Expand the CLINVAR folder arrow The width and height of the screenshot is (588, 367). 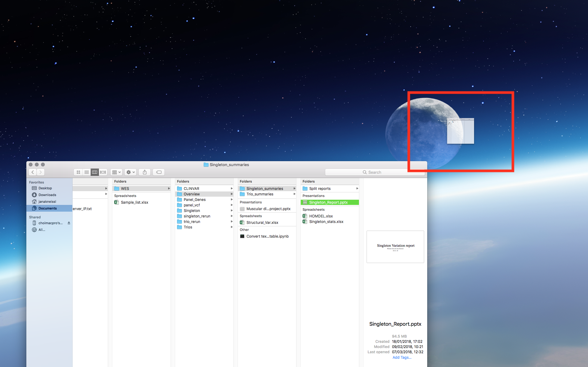pyautogui.click(x=232, y=188)
